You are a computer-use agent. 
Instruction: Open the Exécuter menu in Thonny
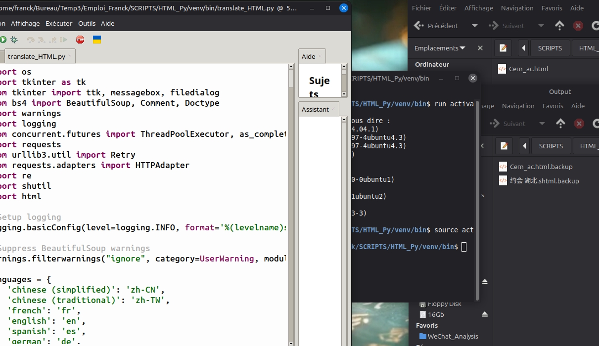click(x=59, y=23)
